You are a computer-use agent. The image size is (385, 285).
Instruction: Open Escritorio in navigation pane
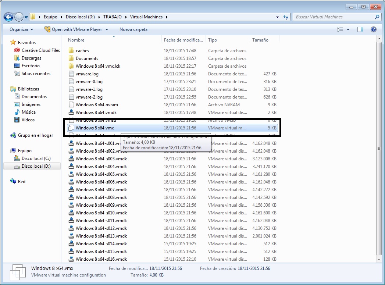pos(27,66)
